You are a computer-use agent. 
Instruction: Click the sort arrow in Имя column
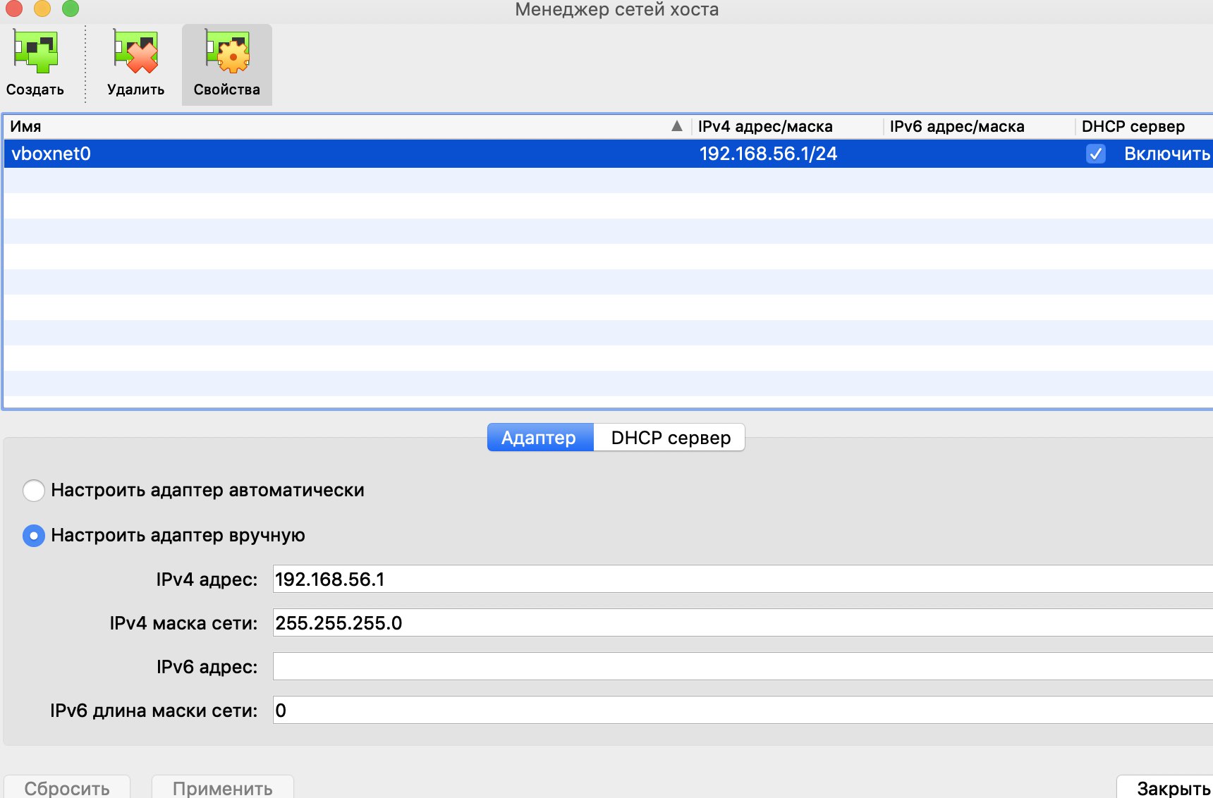click(677, 126)
